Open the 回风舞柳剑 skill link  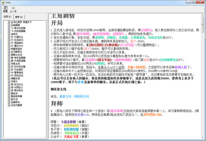(71, 126)
